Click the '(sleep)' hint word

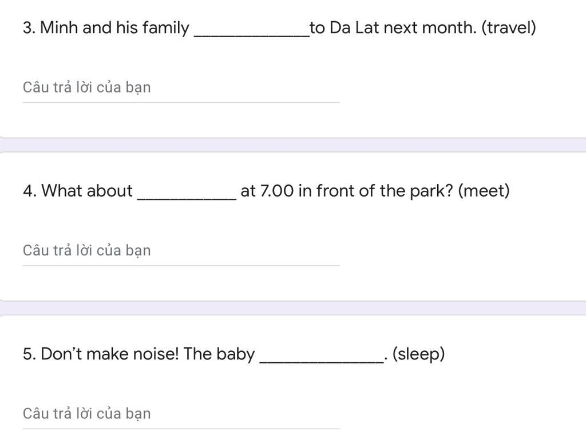coord(418,354)
